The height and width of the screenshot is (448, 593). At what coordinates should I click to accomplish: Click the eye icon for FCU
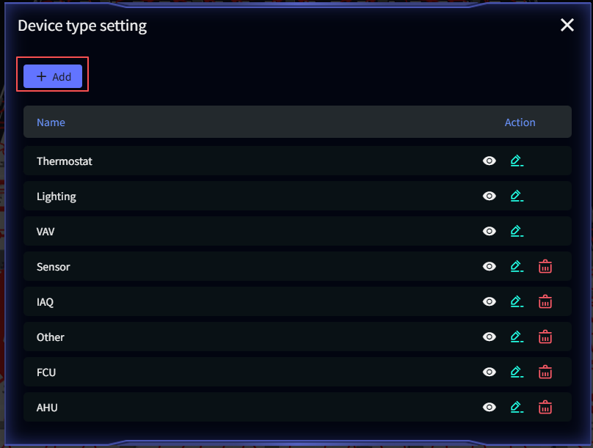click(x=490, y=372)
